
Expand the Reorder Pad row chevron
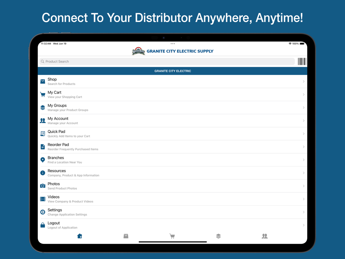tap(303, 147)
